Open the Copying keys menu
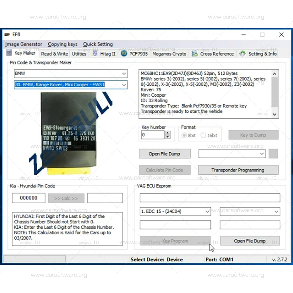Image resolution: width=293 pixels, height=293 pixels. coord(62,44)
